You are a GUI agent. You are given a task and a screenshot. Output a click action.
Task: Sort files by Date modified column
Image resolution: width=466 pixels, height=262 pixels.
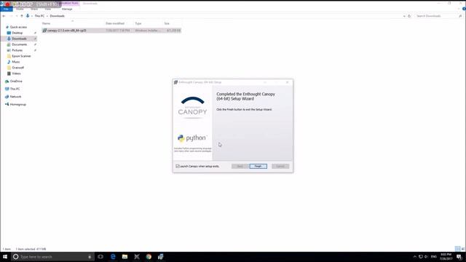click(115, 23)
